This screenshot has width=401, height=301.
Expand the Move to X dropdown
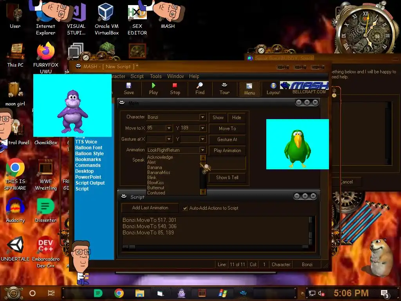169,128
